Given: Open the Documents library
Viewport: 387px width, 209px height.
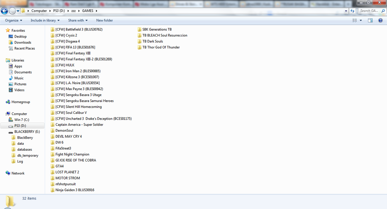Looking at the screenshot, I should pyautogui.click(x=23, y=72).
